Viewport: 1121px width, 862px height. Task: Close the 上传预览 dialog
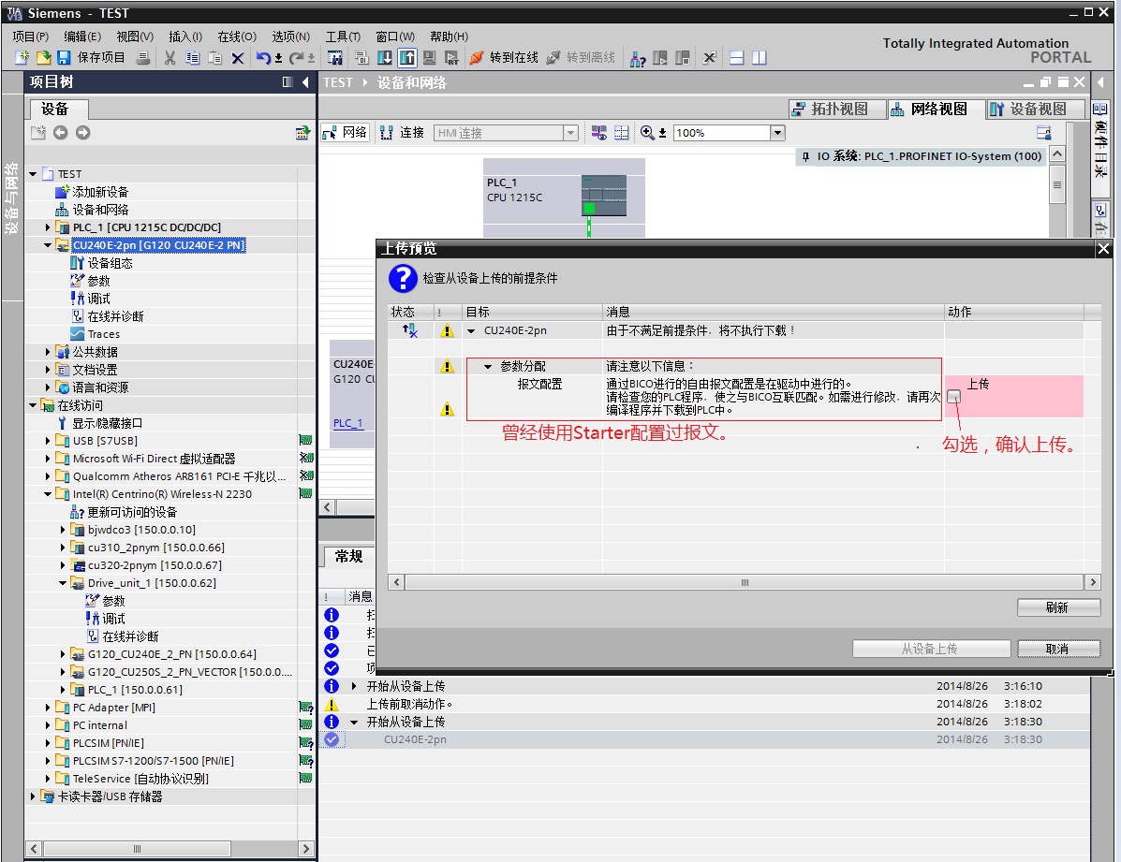tap(1103, 249)
